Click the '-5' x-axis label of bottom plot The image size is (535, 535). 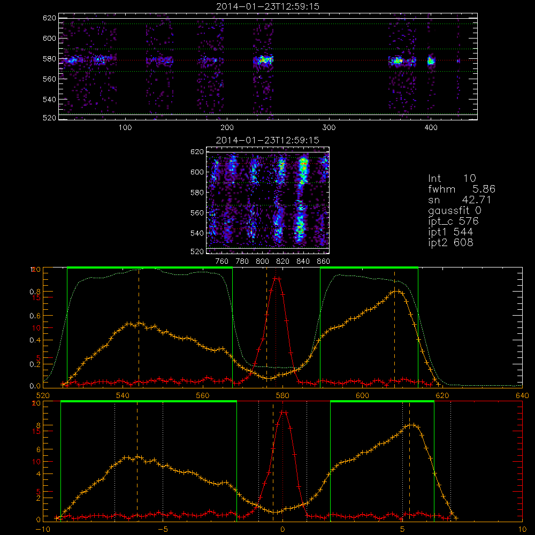click(x=163, y=529)
